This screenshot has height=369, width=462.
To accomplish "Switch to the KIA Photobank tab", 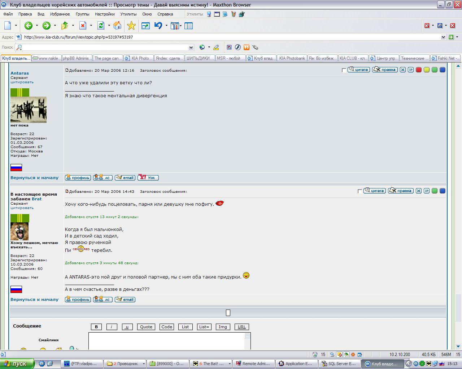I will click(292, 58).
